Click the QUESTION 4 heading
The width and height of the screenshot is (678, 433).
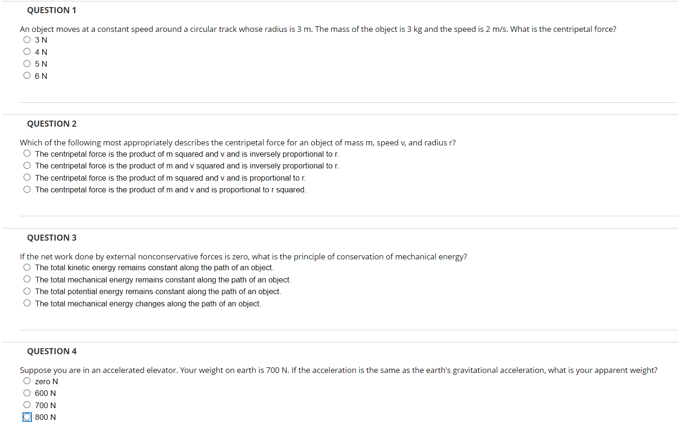tap(52, 351)
